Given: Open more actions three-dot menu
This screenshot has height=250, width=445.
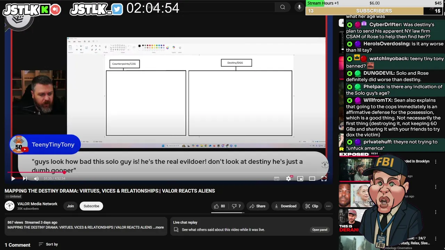Looking at the screenshot, I should (x=328, y=206).
